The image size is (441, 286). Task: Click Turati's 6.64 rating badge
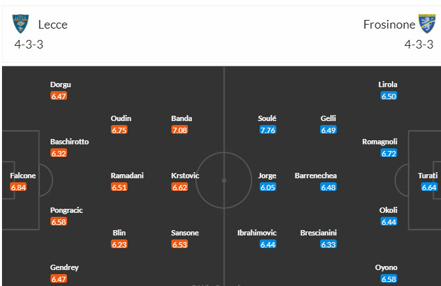430,188
